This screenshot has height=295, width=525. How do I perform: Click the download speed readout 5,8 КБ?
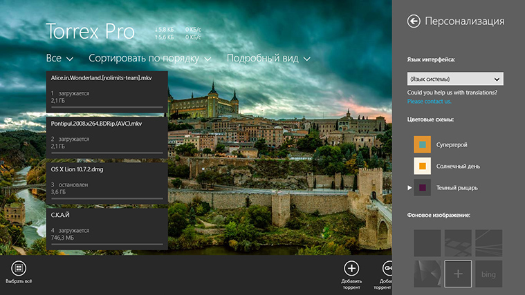[x=164, y=30]
